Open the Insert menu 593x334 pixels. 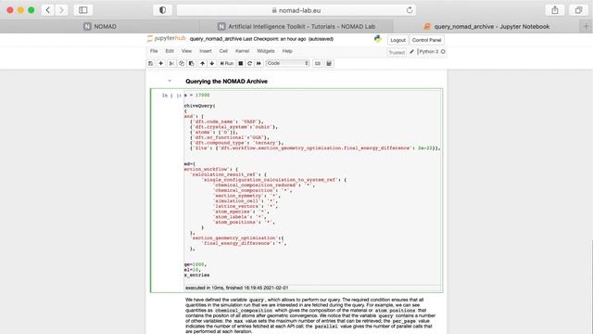point(206,51)
